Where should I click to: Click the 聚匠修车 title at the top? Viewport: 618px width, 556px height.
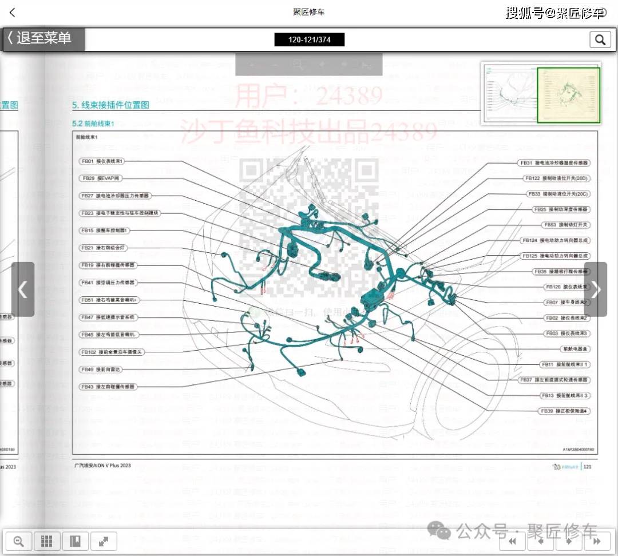point(308,12)
